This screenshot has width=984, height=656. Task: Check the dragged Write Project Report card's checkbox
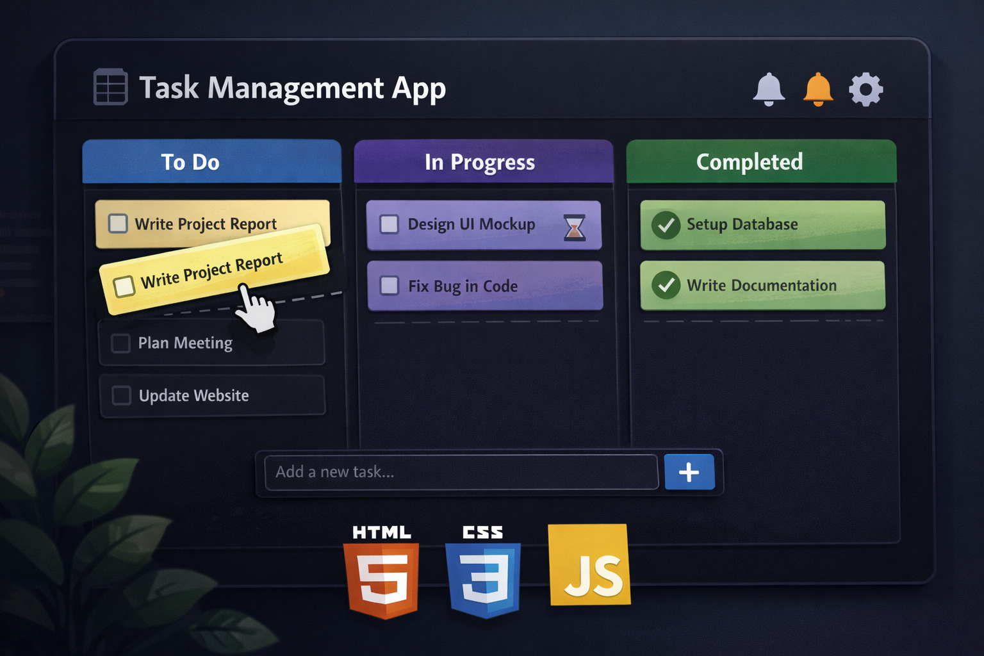tap(124, 286)
